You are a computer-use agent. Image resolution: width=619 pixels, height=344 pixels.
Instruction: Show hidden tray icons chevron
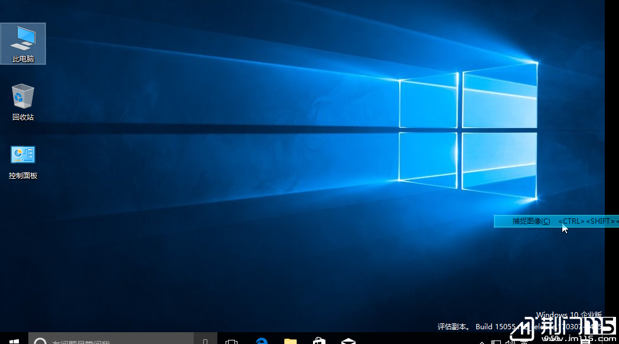click(482, 342)
